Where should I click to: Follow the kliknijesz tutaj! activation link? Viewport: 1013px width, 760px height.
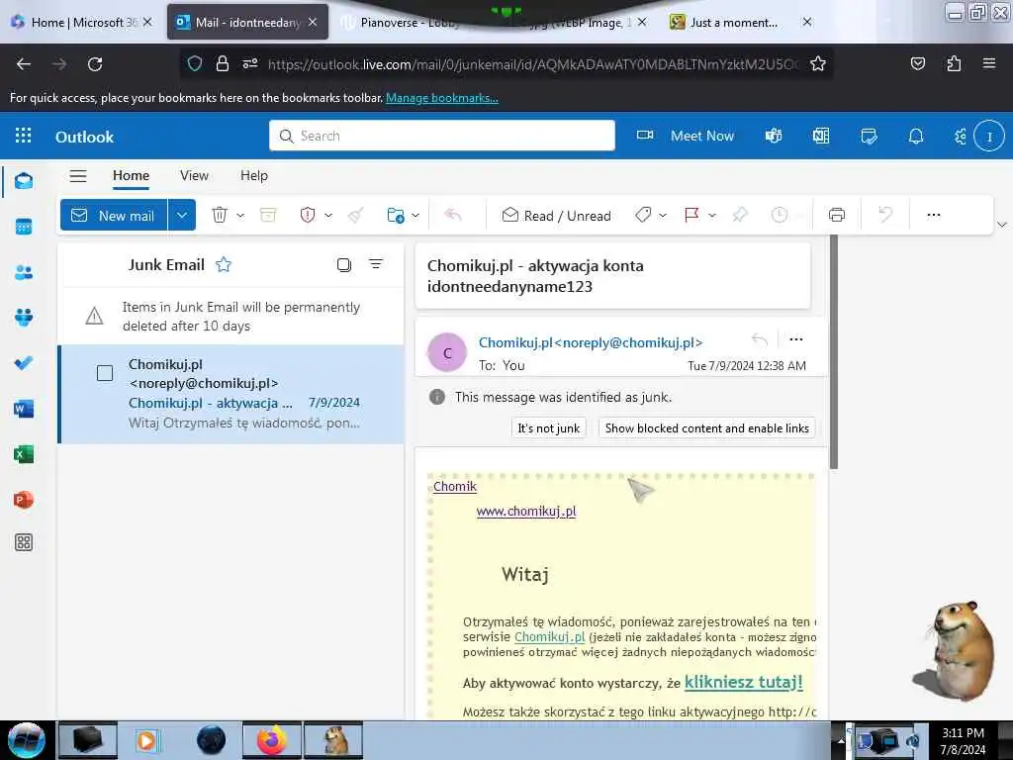click(x=743, y=682)
